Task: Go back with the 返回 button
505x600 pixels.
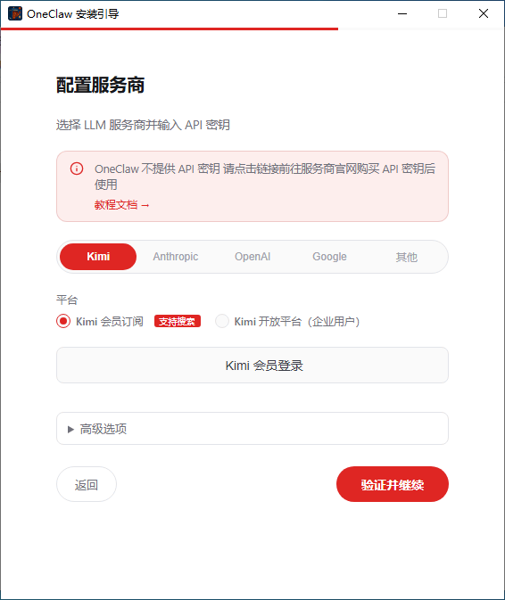Action: 87,484
